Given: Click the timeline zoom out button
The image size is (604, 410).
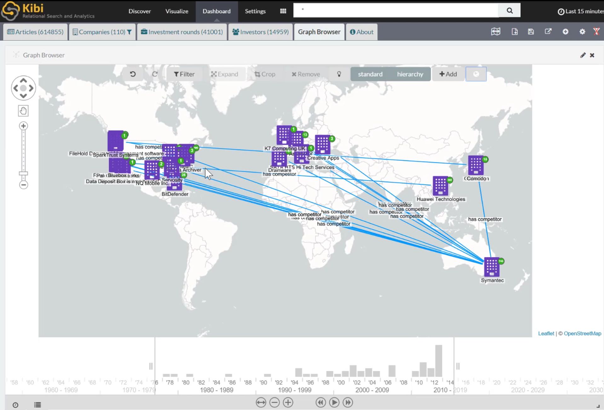Looking at the screenshot, I should tap(274, 402).
